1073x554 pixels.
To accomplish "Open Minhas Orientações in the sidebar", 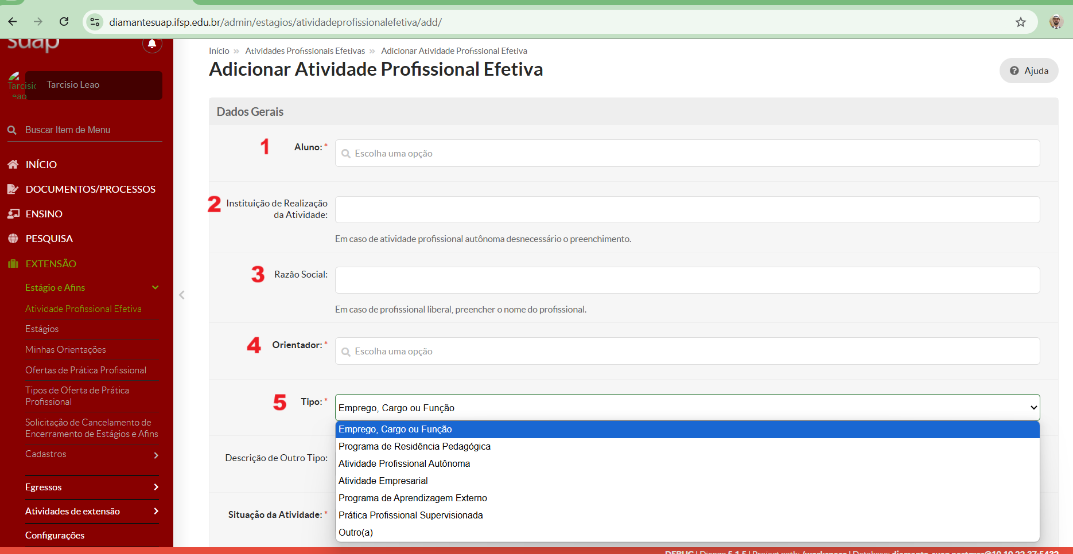I will click(65, 349).
